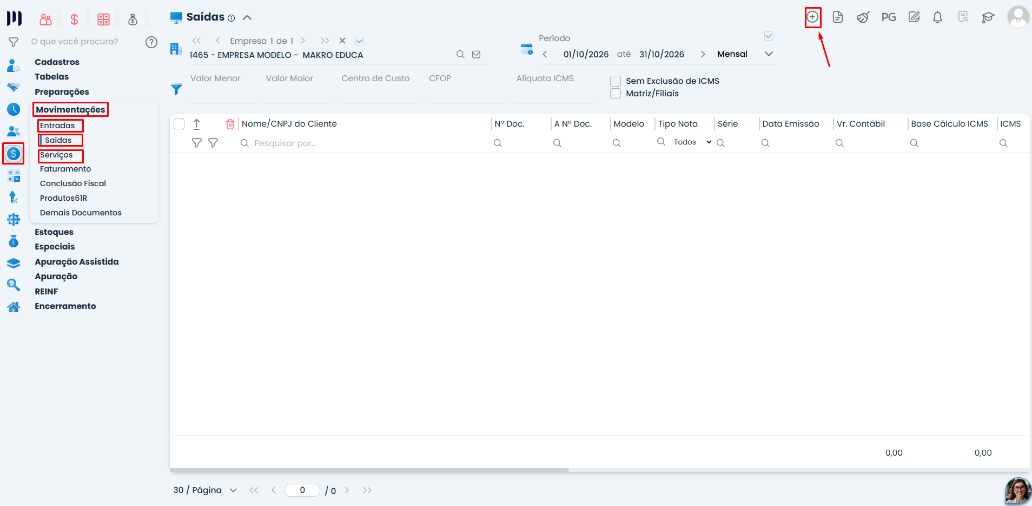
Task: Click the add new record plus icon
Action: click(x=812, y=17)
